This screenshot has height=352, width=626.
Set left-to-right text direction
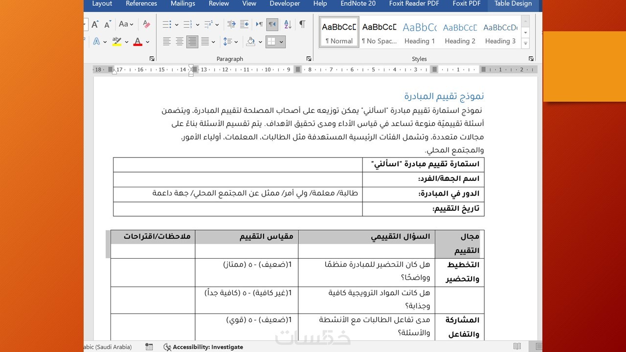[259, 24]
